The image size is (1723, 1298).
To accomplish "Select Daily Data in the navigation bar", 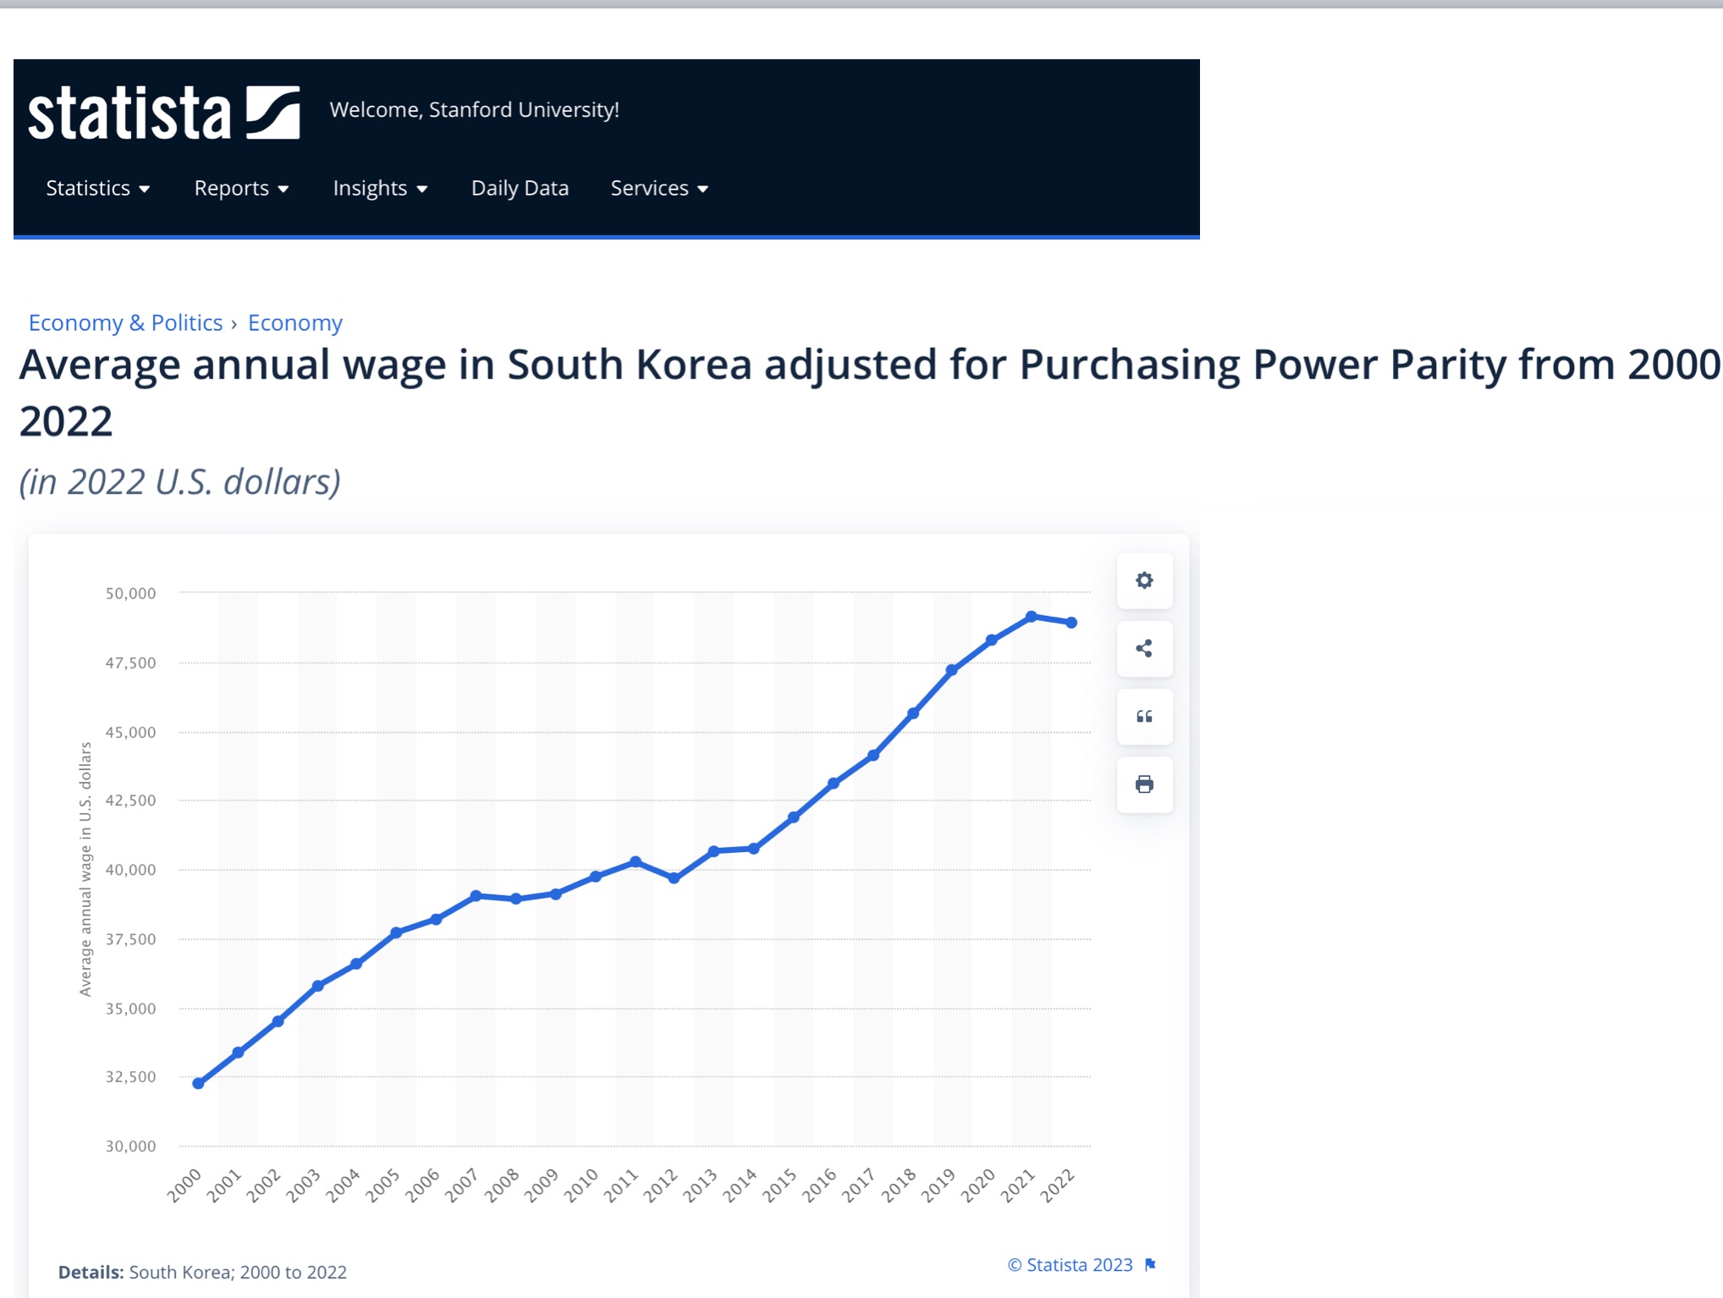I will tap(519, 188).
